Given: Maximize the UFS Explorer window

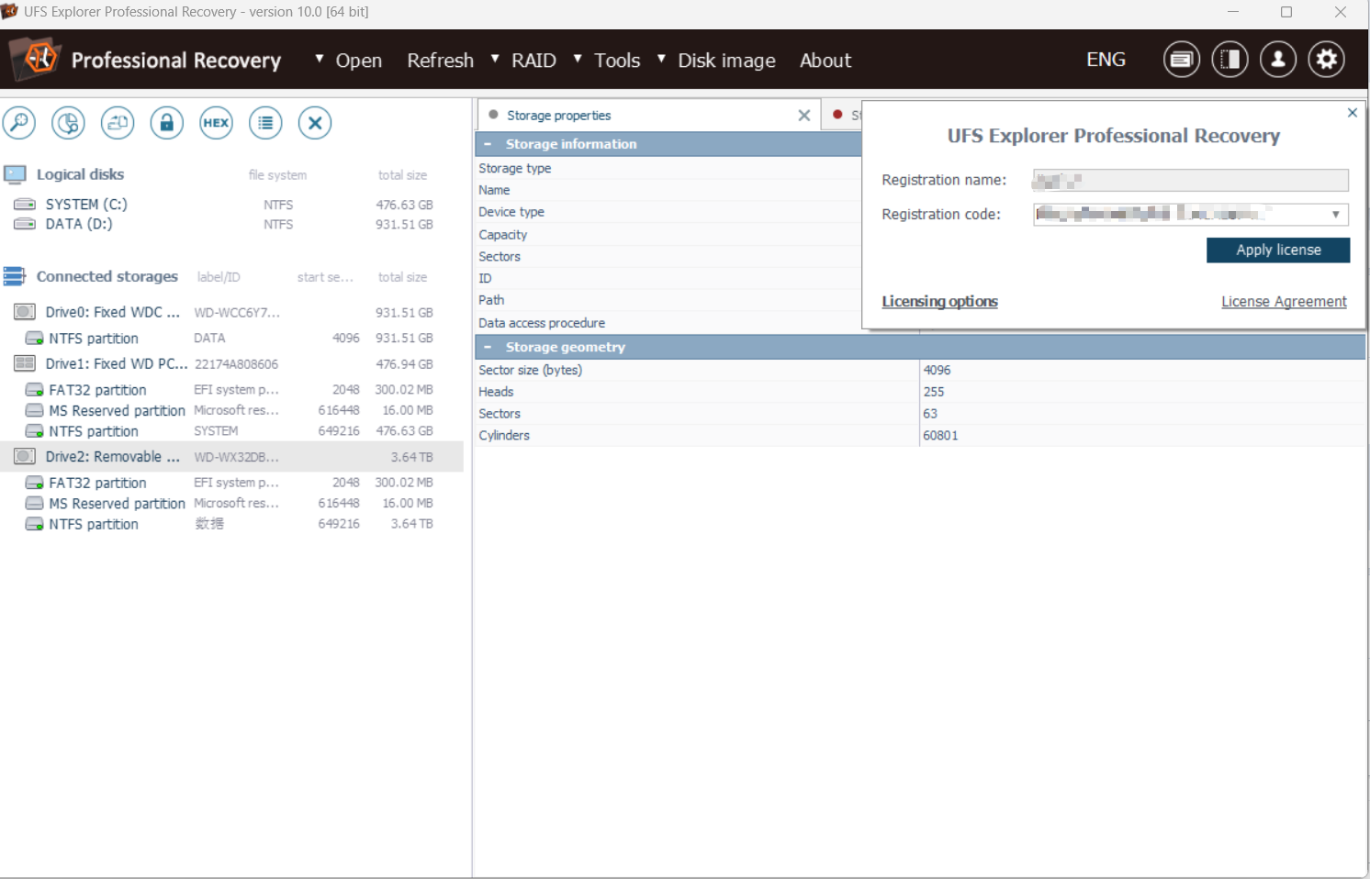Looking at the screenshot, I should 1286,12.
